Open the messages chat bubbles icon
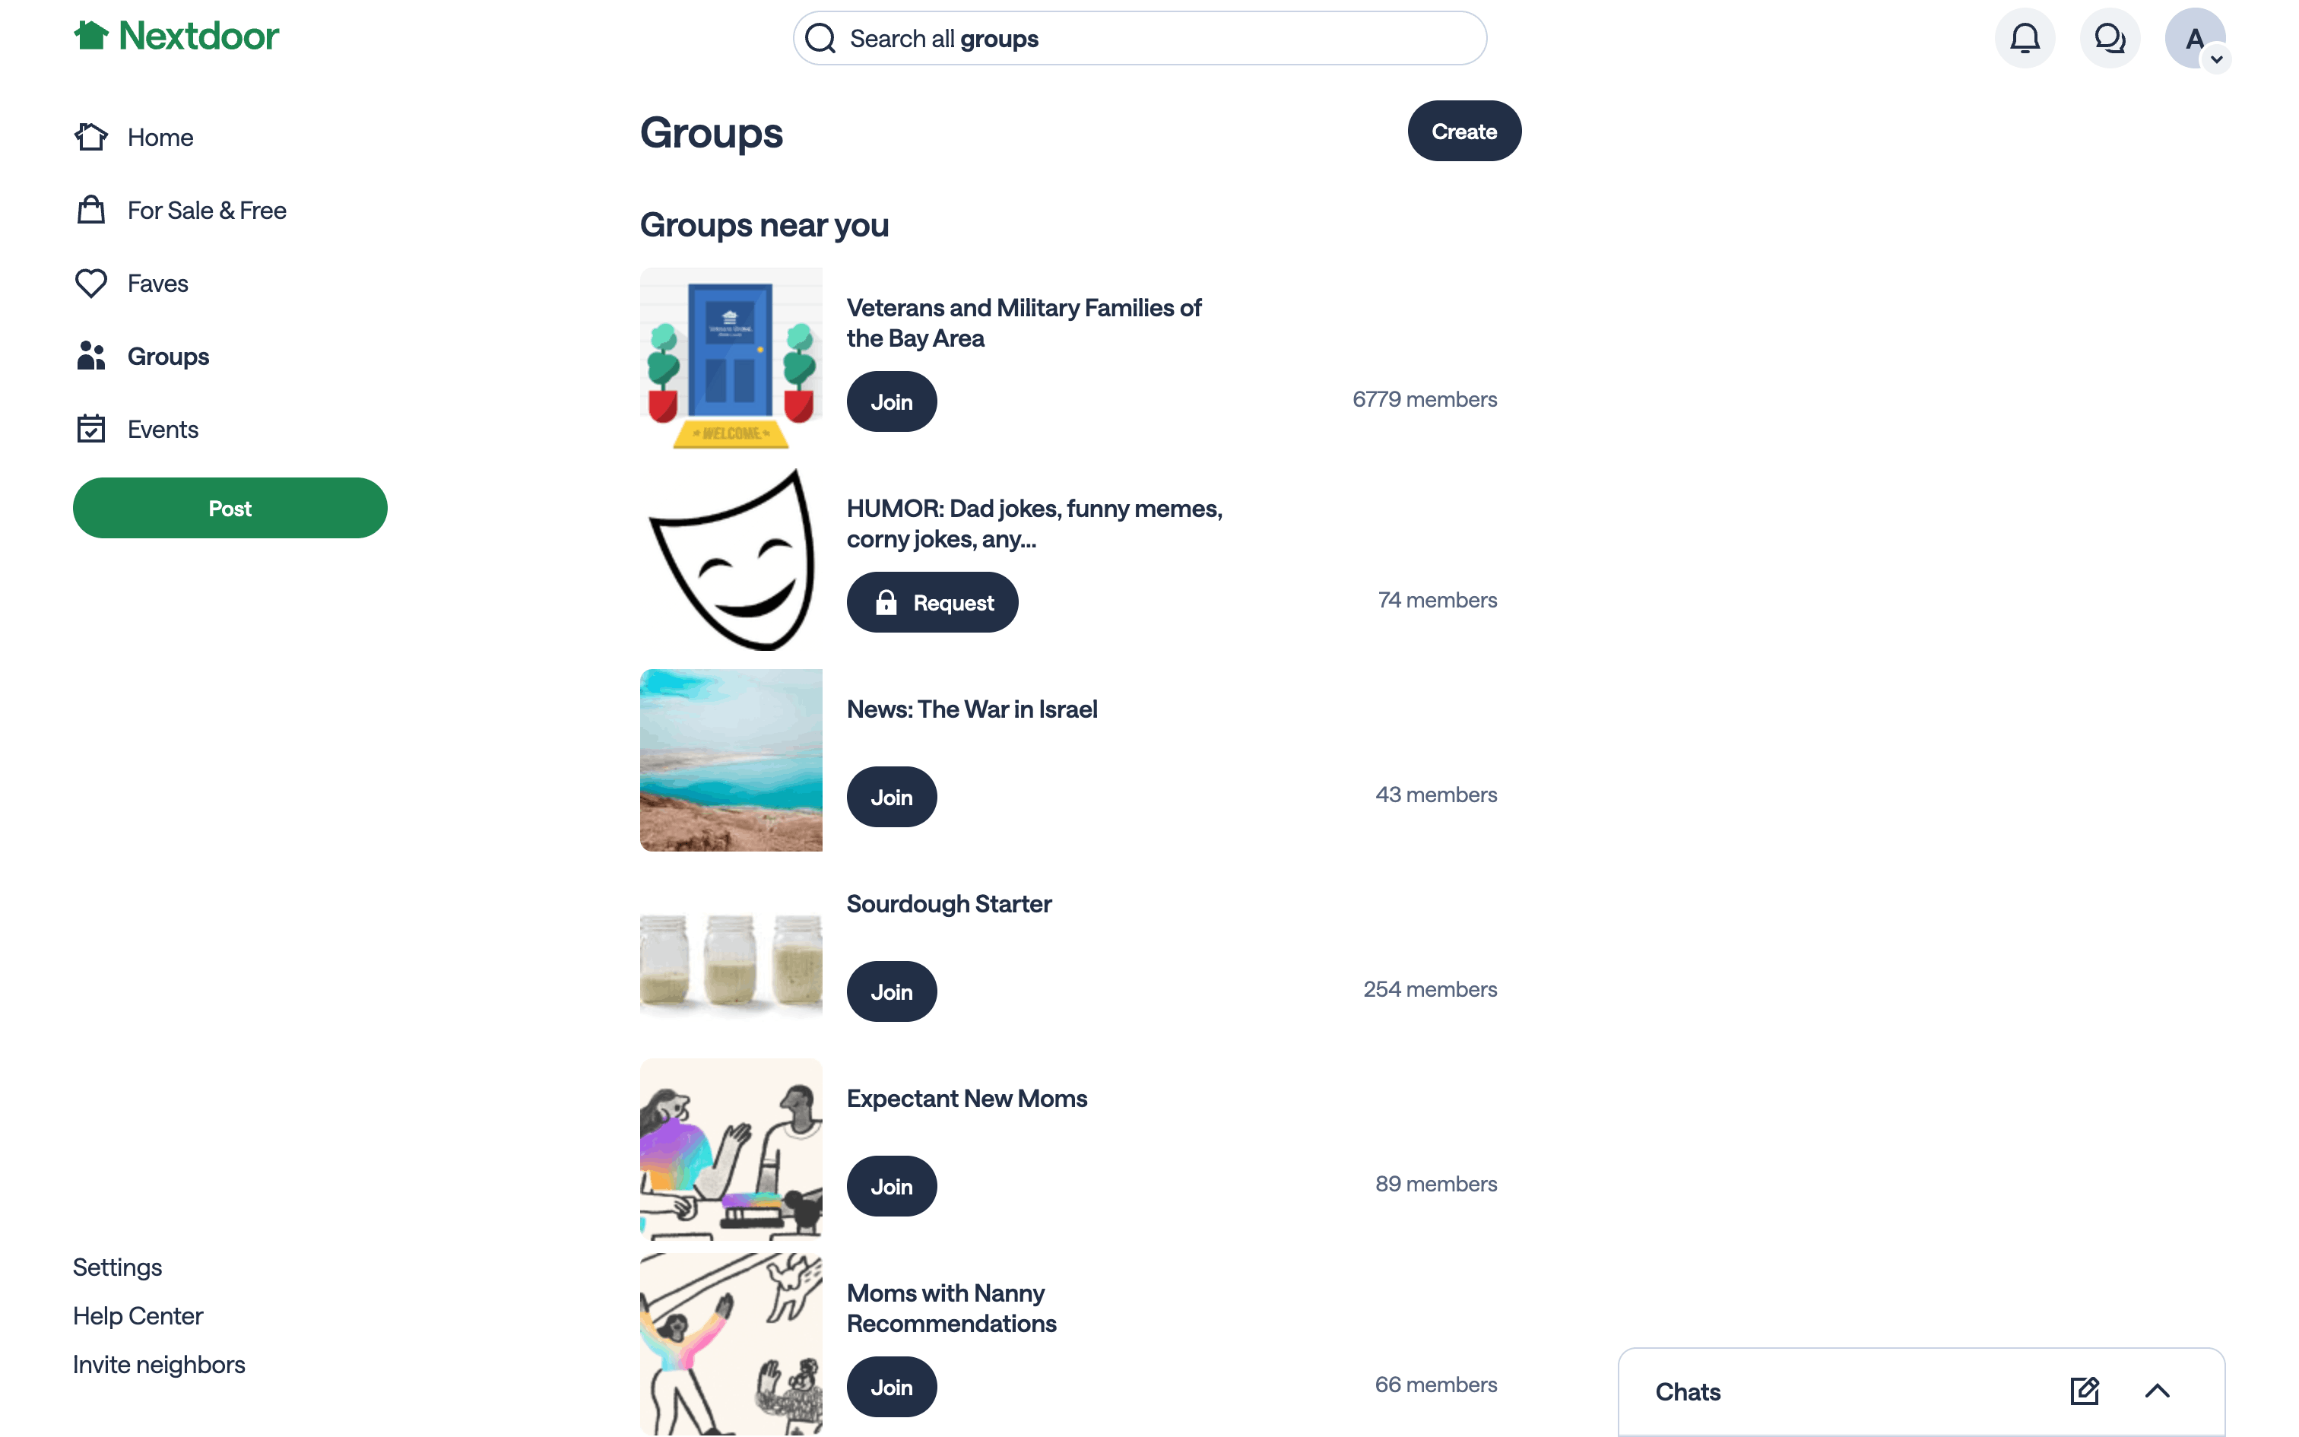The image size is (2299, 1437). 2109,39
